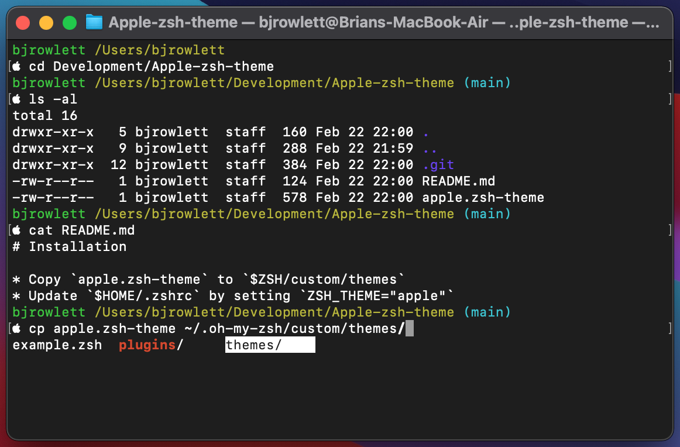Image resolution: width=680 pixels, height=447 pixels.
Task: Click the 'cat README.md' command text
Action: click(81, 230)
